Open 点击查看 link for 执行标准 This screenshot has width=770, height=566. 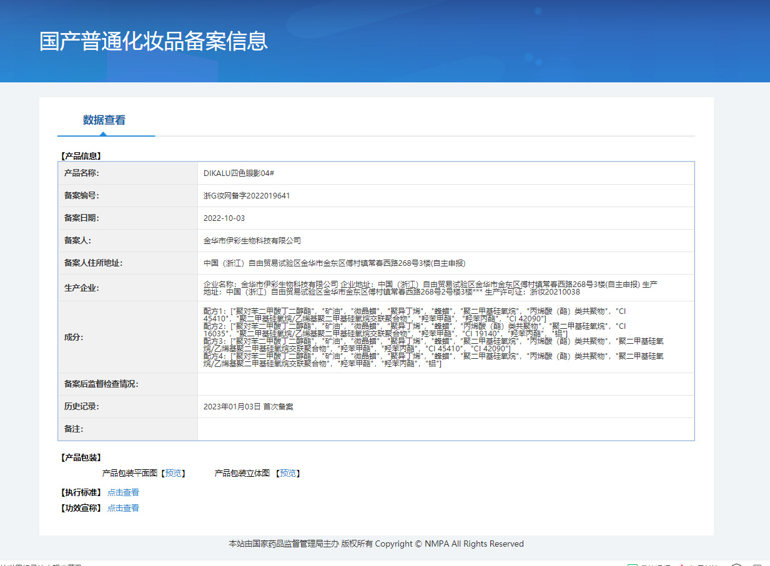pyautogui.click(x=123, y=492)
